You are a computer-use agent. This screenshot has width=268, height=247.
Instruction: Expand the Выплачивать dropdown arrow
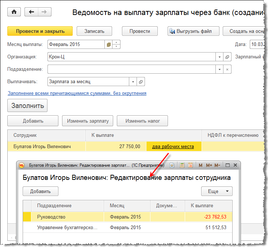coord(133,82)
